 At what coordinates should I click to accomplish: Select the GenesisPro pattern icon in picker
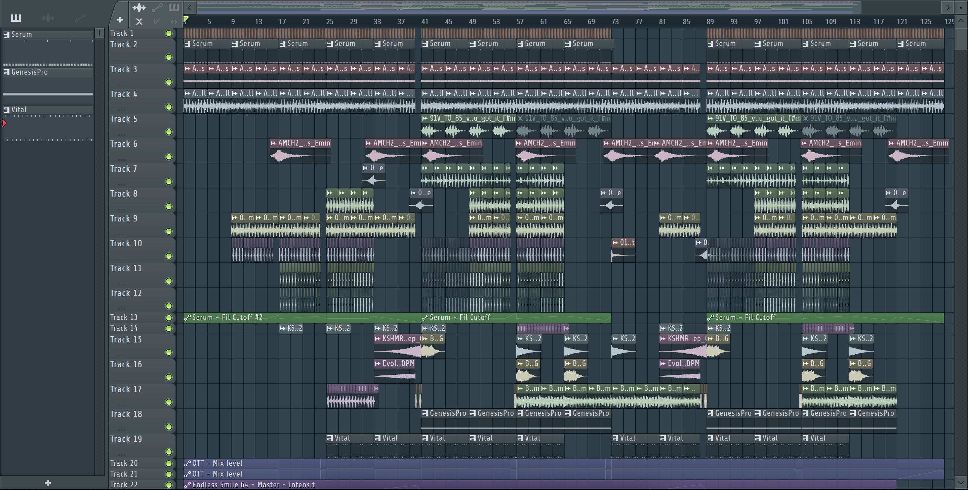(x=6, y=72)
